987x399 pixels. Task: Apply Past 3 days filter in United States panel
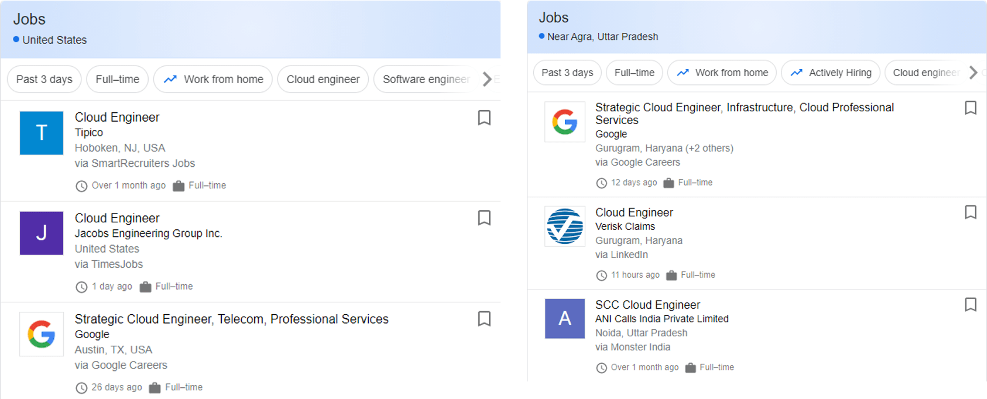click(x=44, y=79)
